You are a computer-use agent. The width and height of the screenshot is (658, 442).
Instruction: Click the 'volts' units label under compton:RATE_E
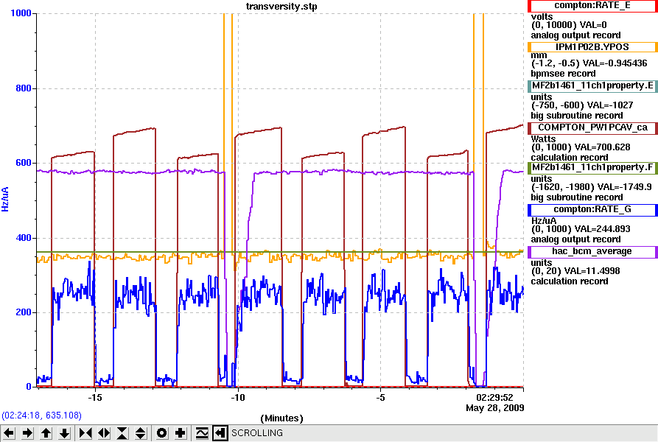542,17
